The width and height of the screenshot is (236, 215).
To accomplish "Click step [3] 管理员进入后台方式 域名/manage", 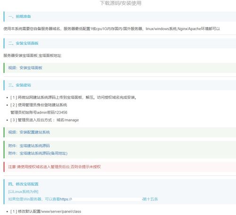I will pyautogui.click(x=44, y=120).
